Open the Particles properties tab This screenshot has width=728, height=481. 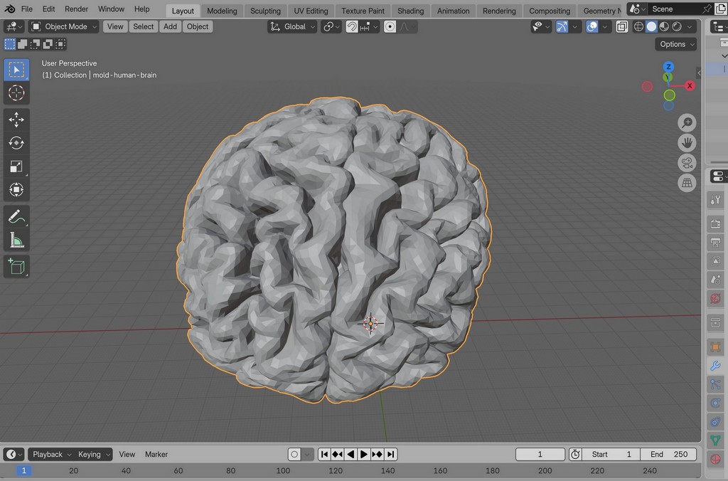point(715,384)
